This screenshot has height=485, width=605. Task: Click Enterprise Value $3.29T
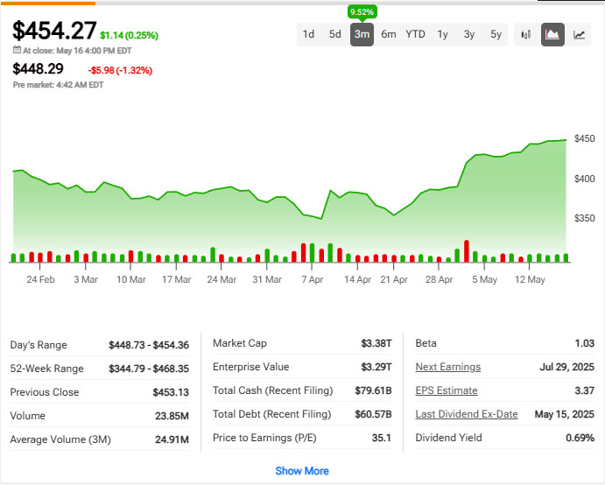click(376, 367)
